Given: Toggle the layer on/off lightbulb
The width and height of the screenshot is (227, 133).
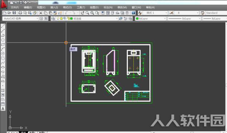Looking at the screenshot, I should click(x=58, y=18).
